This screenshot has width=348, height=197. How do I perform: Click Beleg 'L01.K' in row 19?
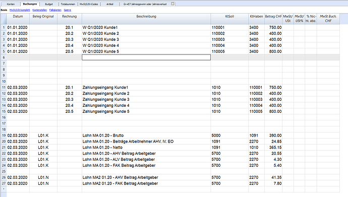click(43, 136)
